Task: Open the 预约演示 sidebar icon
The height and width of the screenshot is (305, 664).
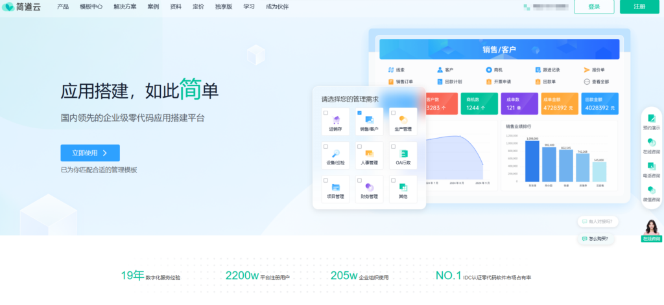Action: point(651,119)
